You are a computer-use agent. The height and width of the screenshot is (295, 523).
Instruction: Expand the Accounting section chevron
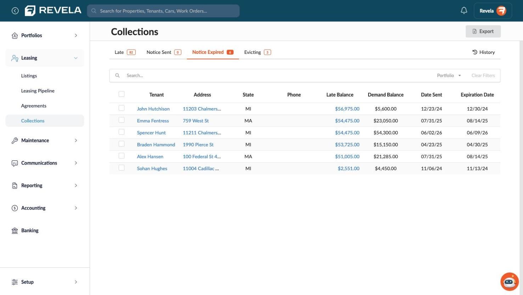coord(76,208)
